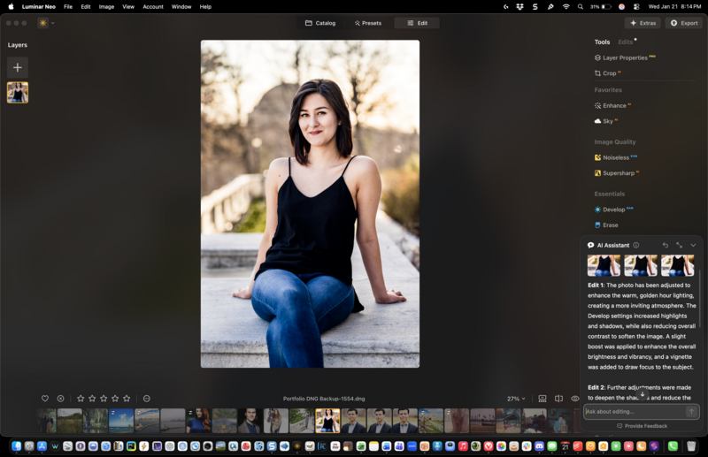This screenshot has height=457, width=708.
Task: Toggle before/after compare view
Action: (558, 399)
